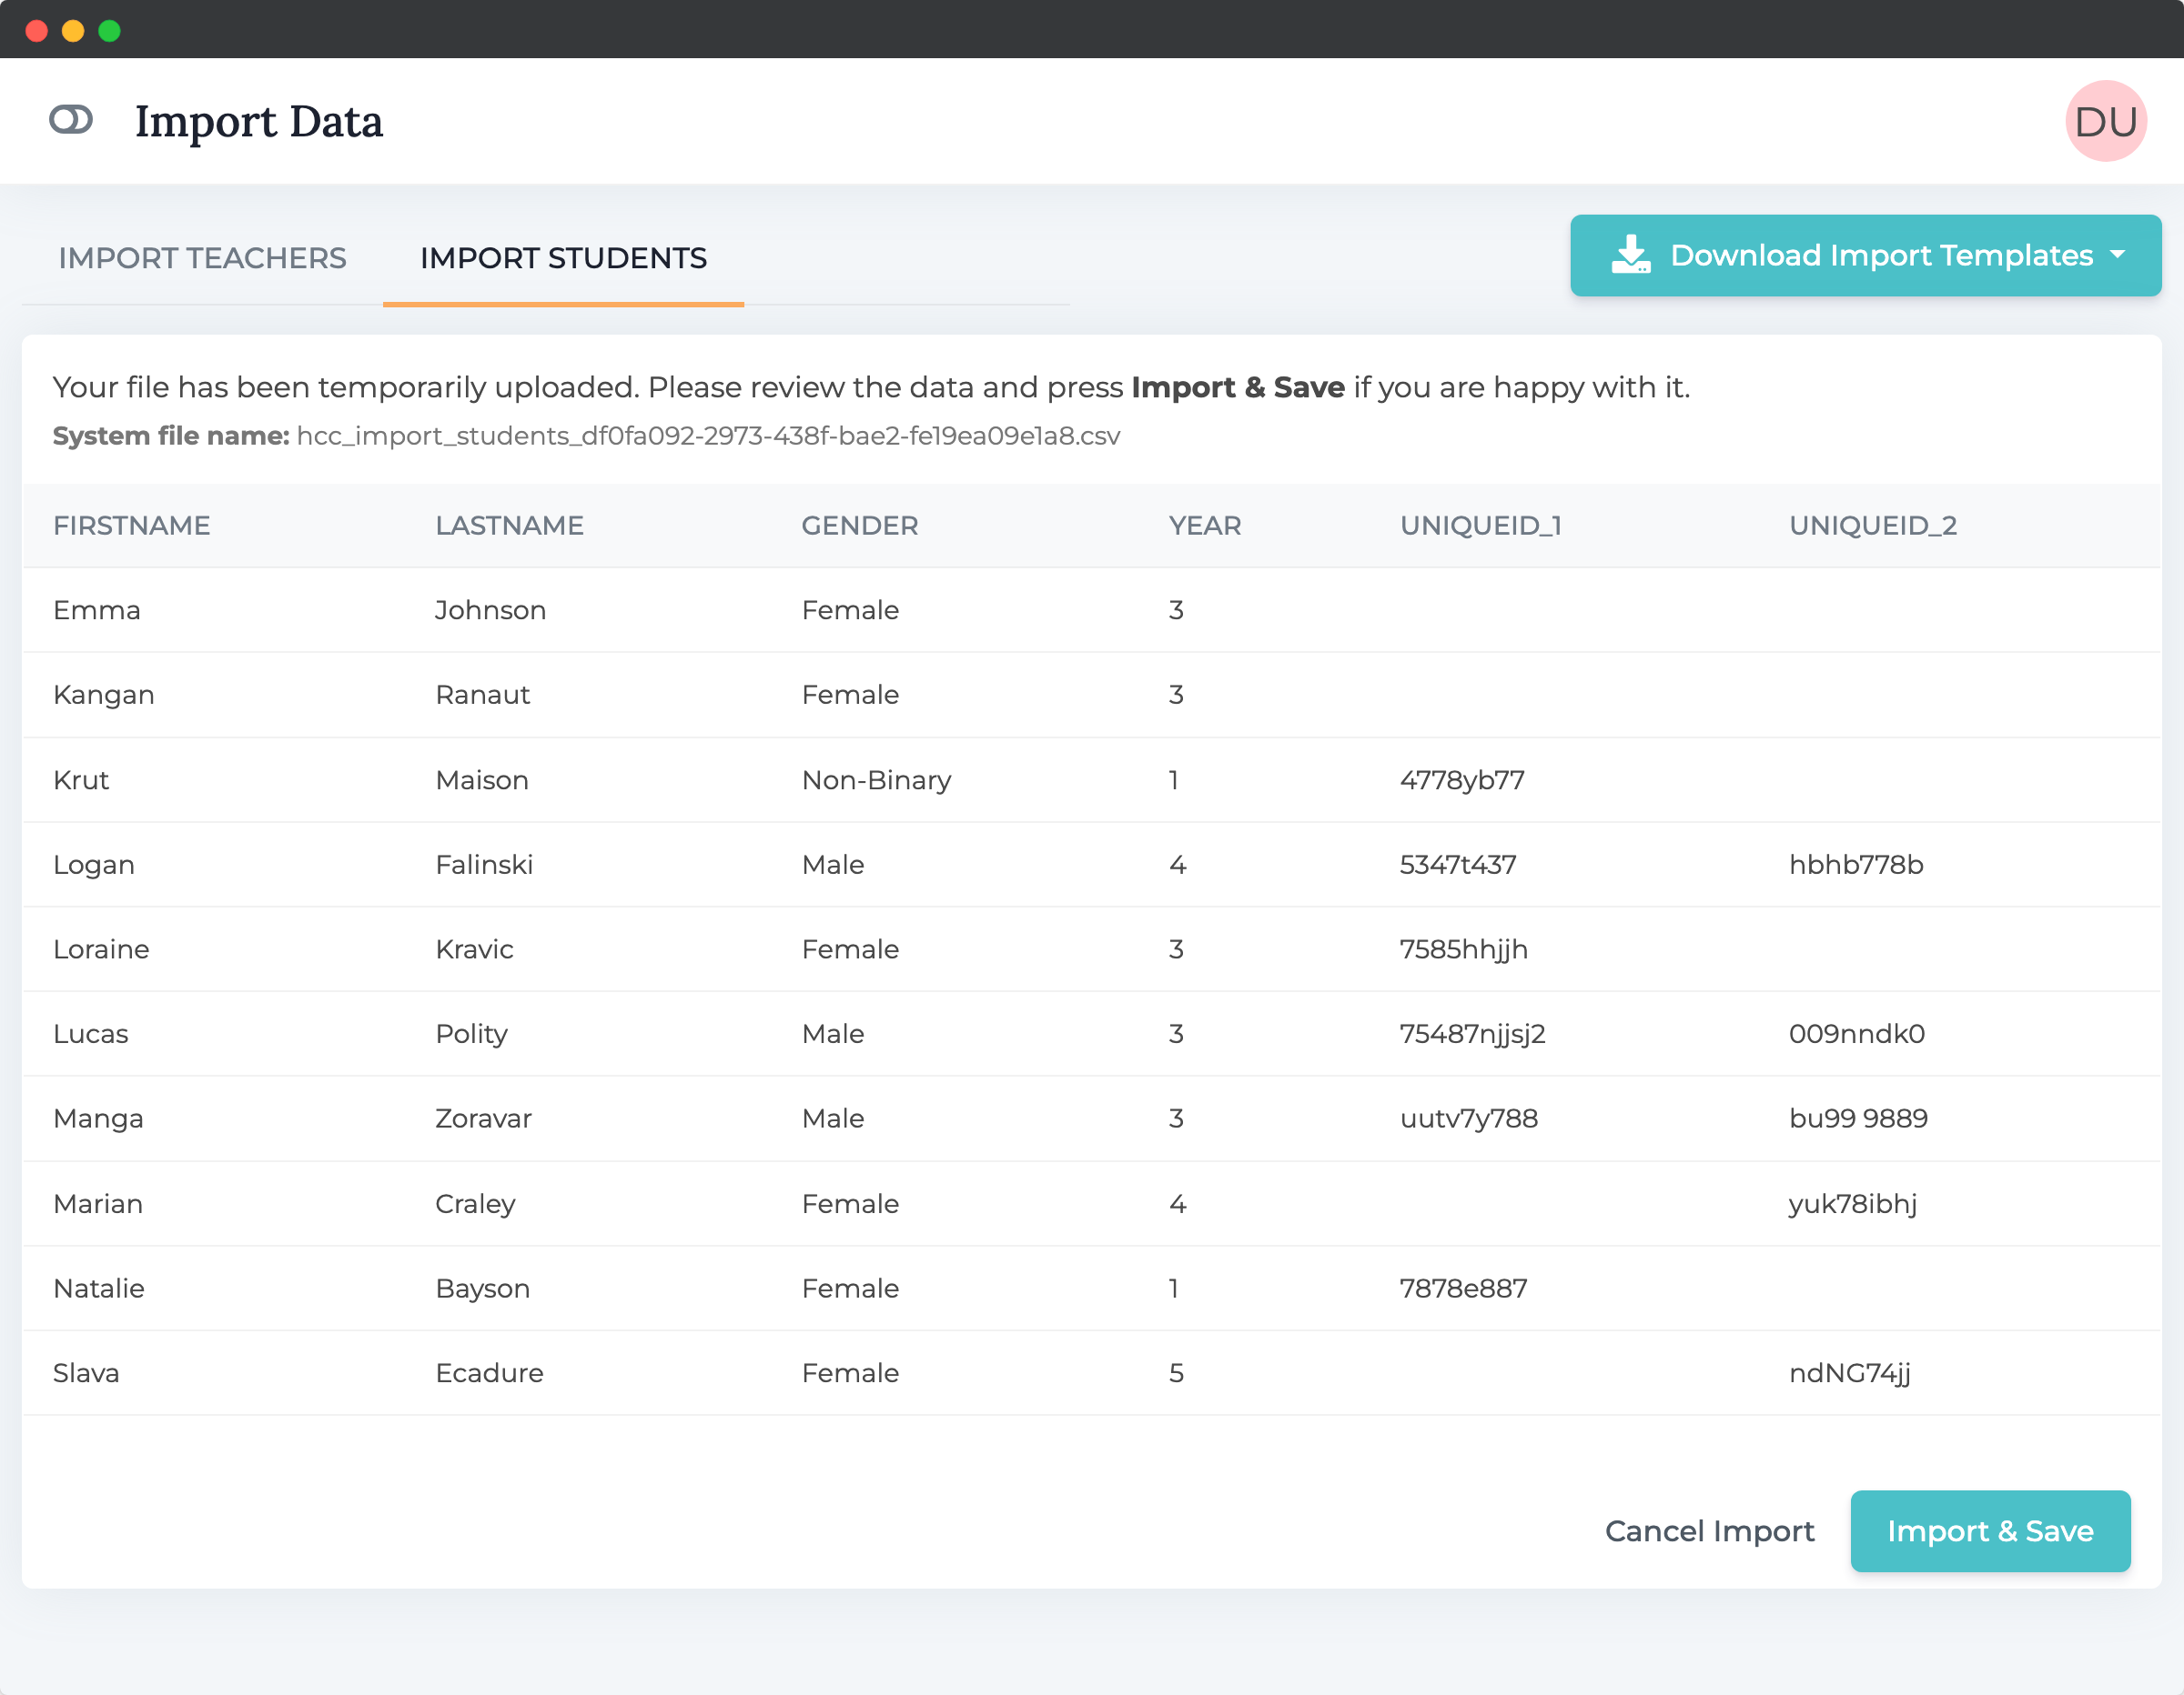Click the GENDER column header
This screenshot has height=1695, width=2184.
pyautogui.click(x=859, y=526)
